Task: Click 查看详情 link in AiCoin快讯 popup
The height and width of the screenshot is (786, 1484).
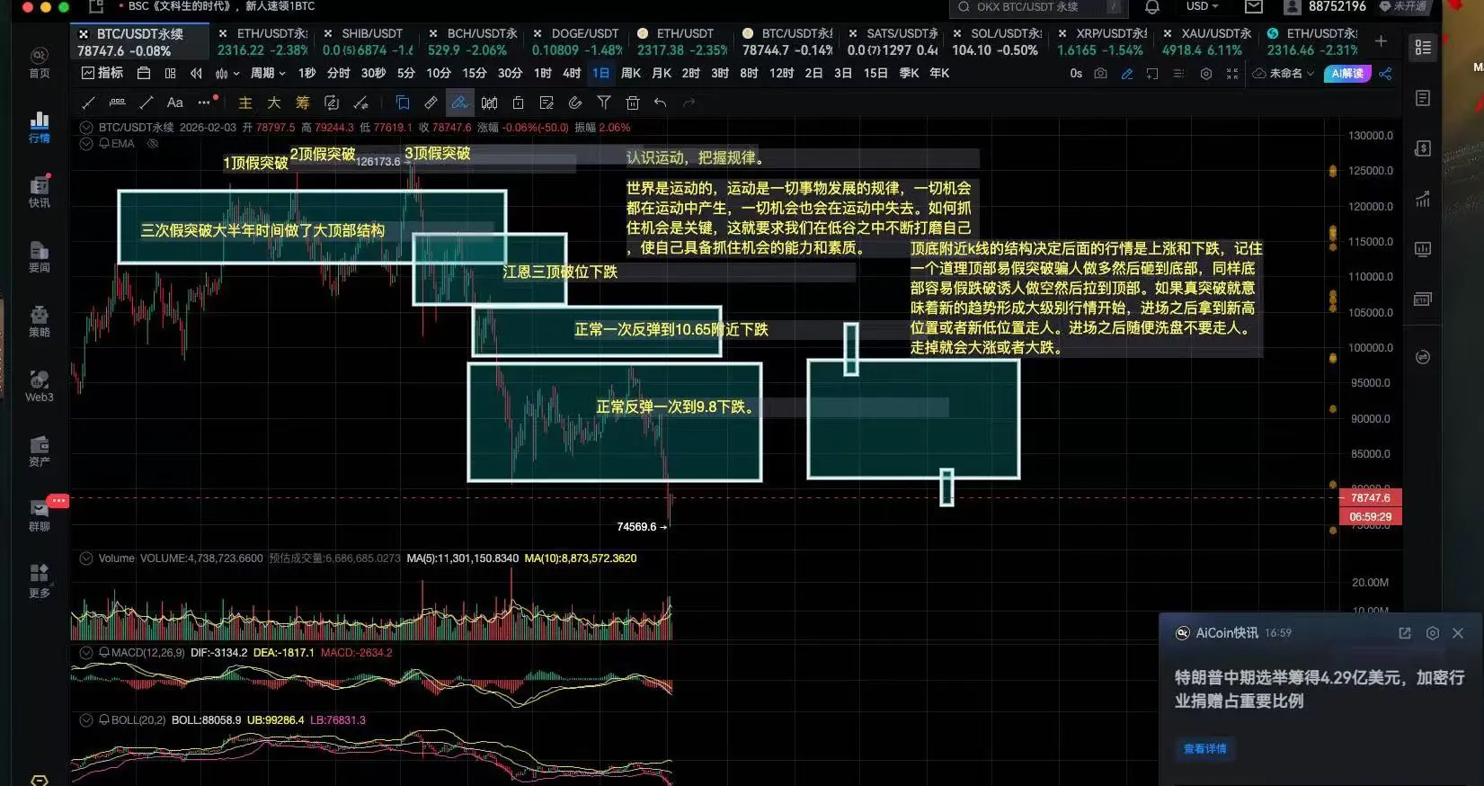Action: (1204, 749)
